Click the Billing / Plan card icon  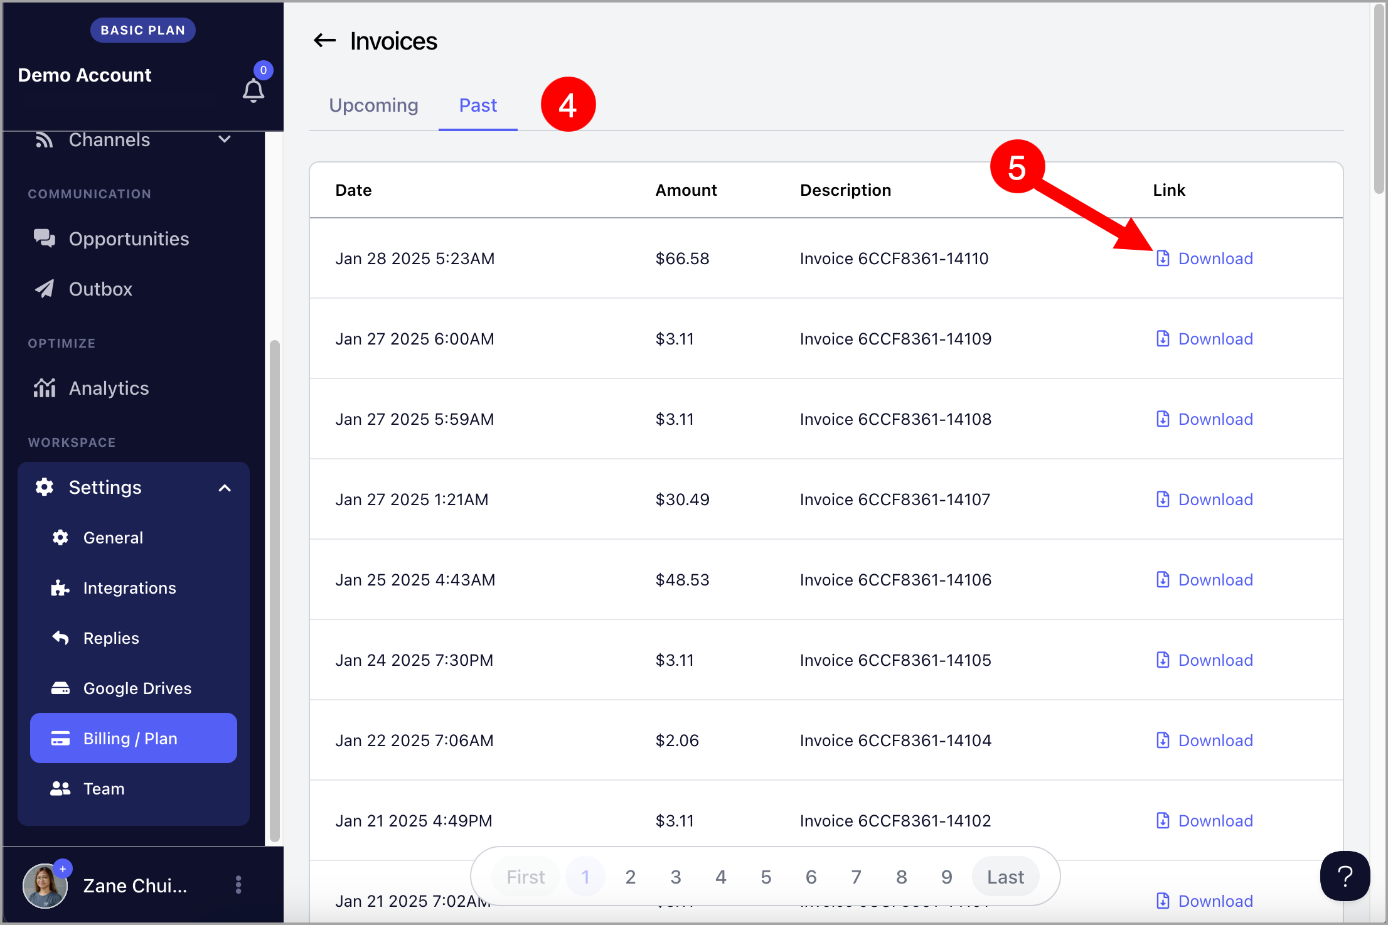click(x=60, y=739)
